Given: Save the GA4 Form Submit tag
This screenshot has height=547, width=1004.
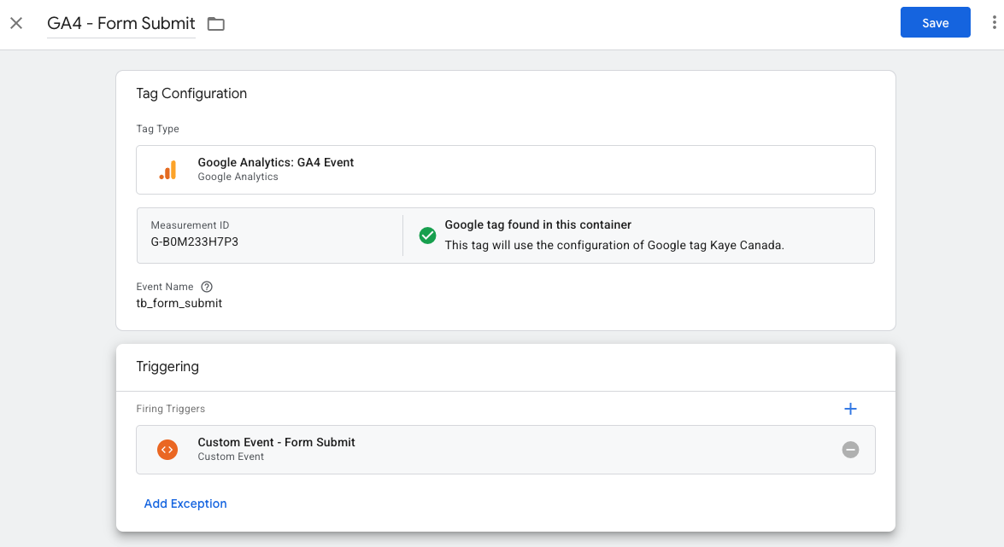Looking at the screenshot, I should 935,22.
